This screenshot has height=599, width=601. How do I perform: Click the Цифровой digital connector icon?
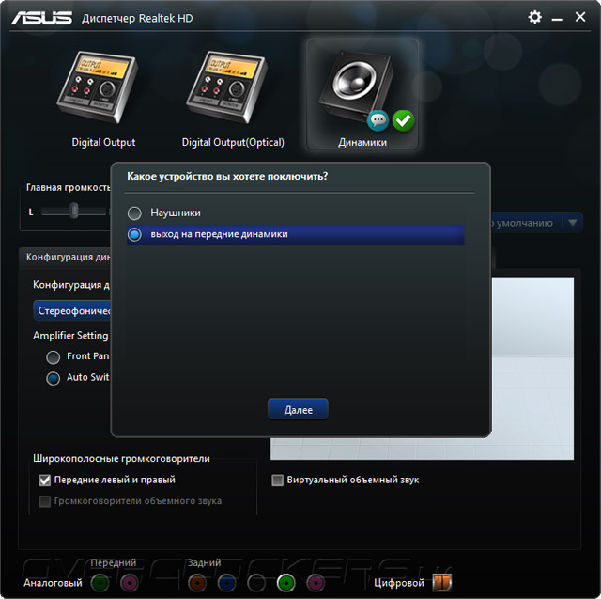click(442, 582)
